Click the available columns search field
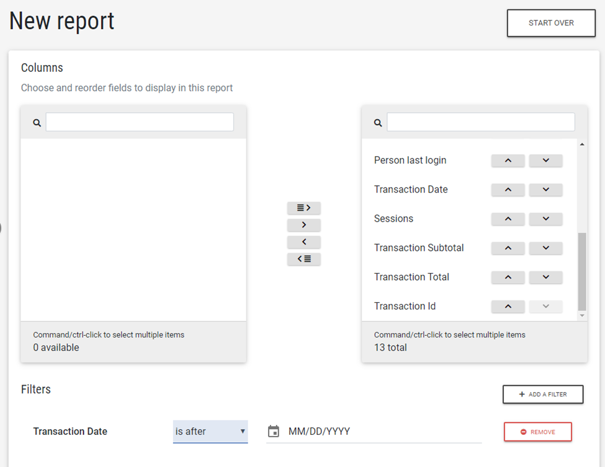 [140, 122]
